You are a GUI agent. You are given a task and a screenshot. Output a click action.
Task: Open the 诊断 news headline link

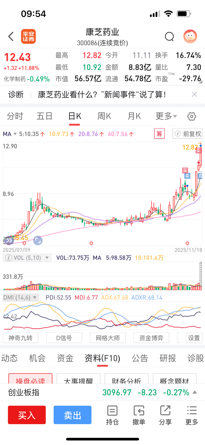(x=102, y=94)
